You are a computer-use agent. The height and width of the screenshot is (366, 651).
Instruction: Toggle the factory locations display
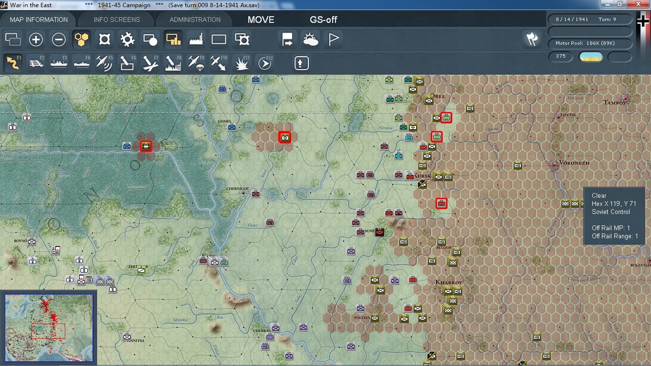pyautogui.click(x=196, y=40)
